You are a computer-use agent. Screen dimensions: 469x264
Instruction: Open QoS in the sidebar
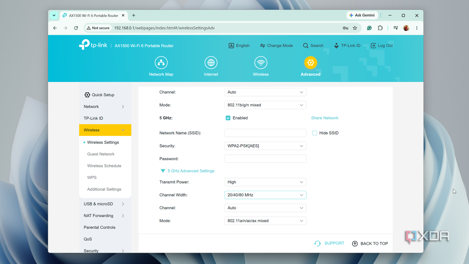point(88,239)
